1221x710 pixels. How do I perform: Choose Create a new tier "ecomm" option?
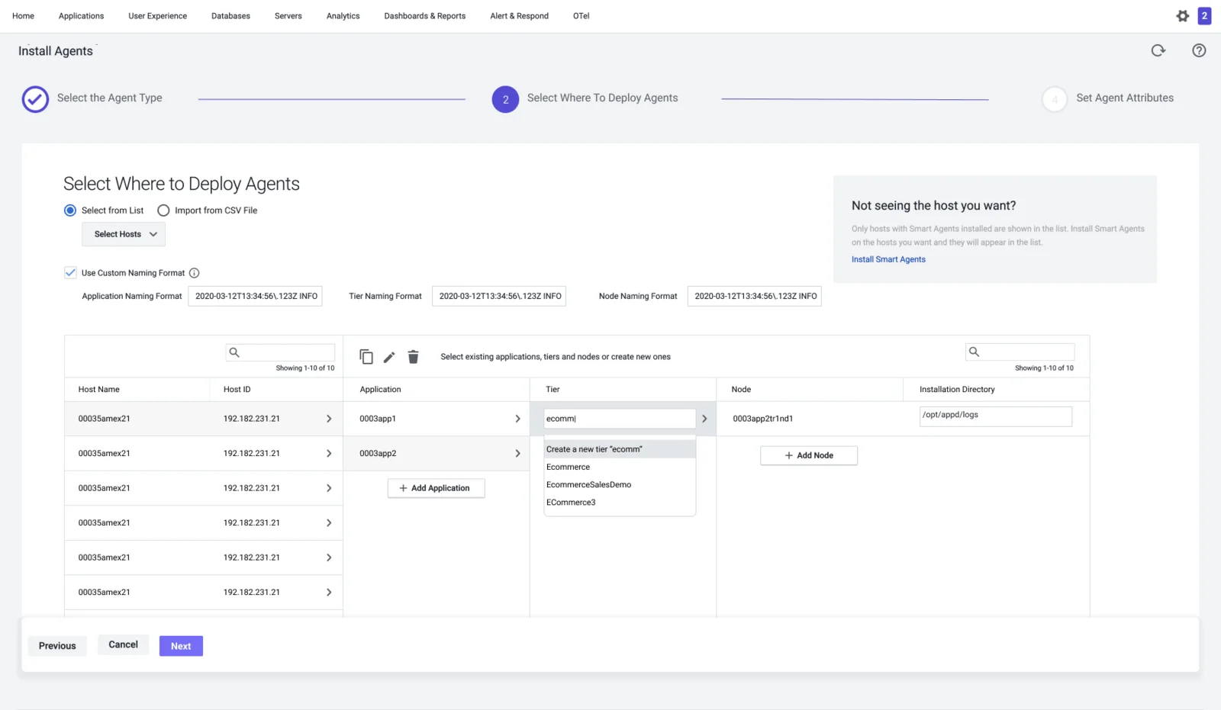[620, 449]
